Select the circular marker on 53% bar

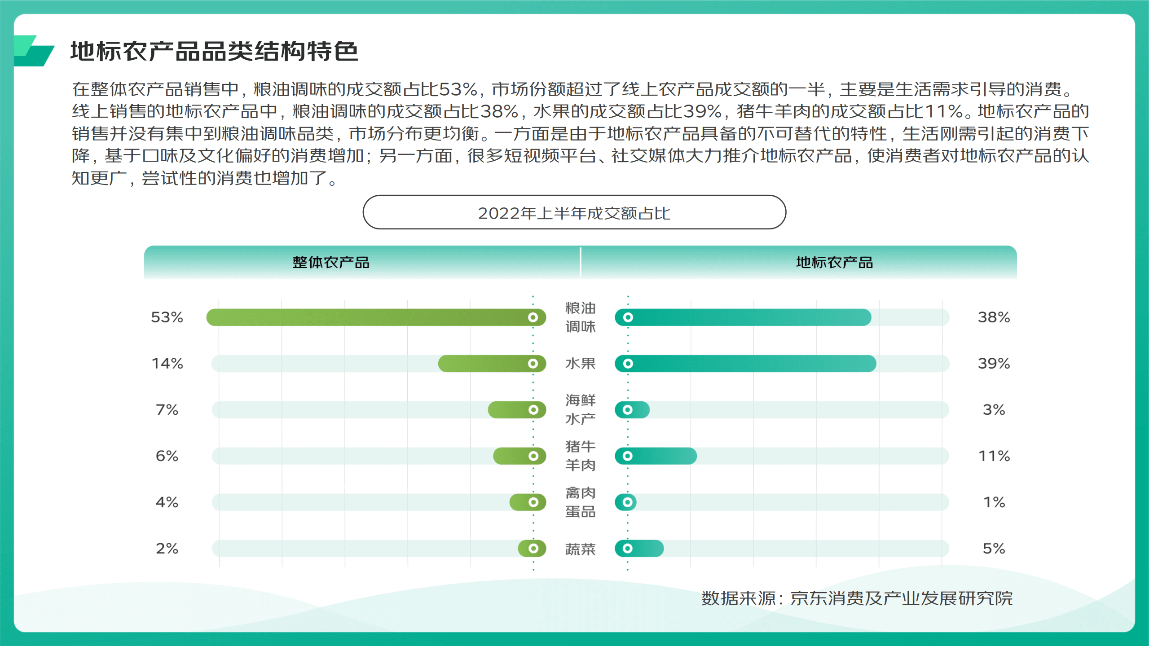point(533,317)
